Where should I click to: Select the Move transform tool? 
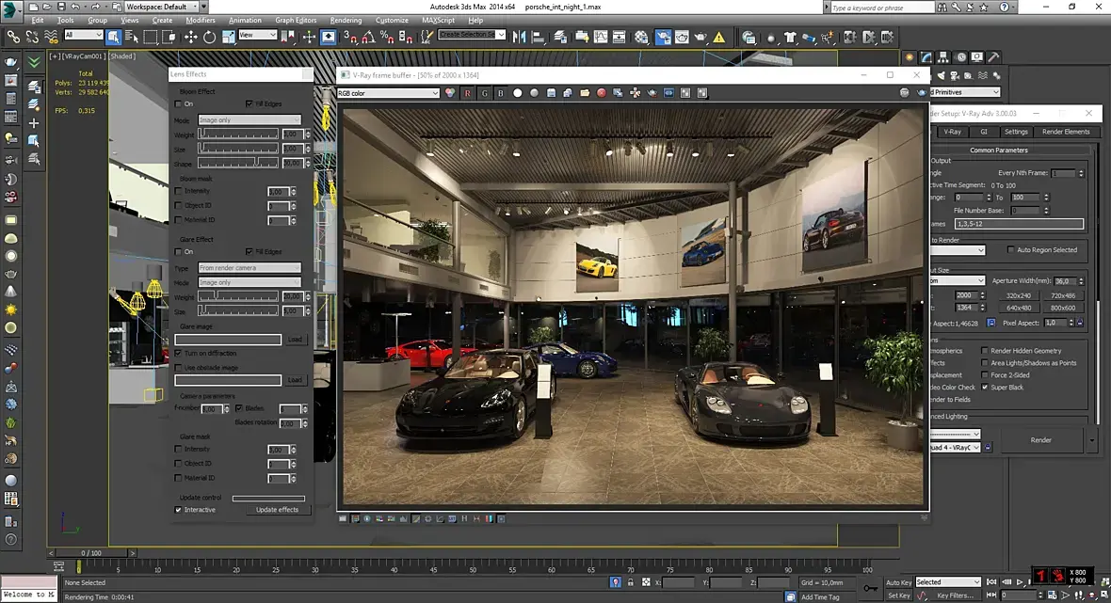click(190, 38)
